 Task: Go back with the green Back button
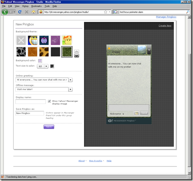pyautogui.click(x=5, y=12)
